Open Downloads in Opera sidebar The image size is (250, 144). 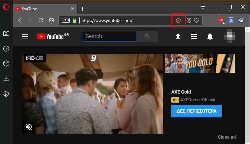point(6,79)
